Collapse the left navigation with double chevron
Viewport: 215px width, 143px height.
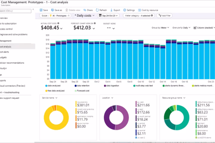coord(33,10)
